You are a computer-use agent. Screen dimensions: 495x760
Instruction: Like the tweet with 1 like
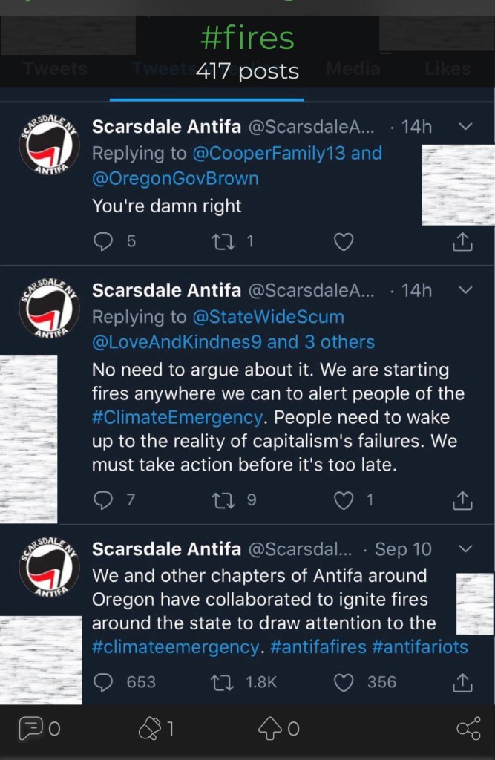click(343, 500)
